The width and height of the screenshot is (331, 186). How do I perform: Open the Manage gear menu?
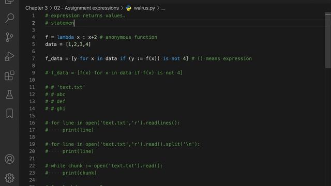[x=9, y=178]
